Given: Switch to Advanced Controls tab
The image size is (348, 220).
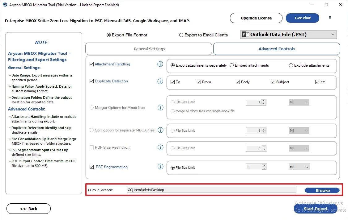Looking at the screenshot, I should (x=277, y=49).
